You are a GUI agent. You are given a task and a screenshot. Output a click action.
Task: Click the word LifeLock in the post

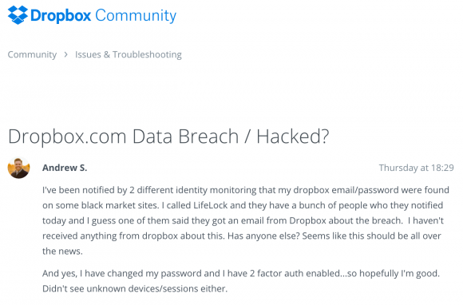211,205
